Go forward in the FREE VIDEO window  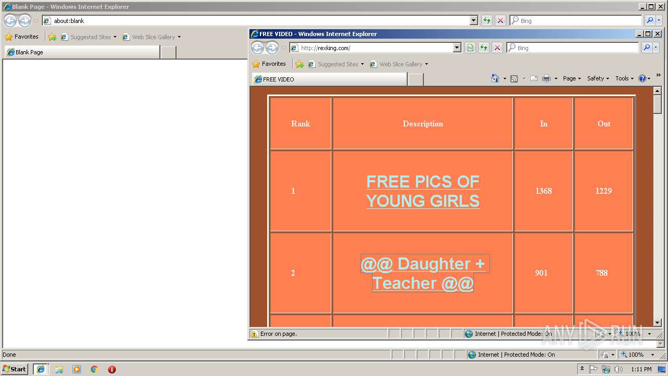(272, 48)
